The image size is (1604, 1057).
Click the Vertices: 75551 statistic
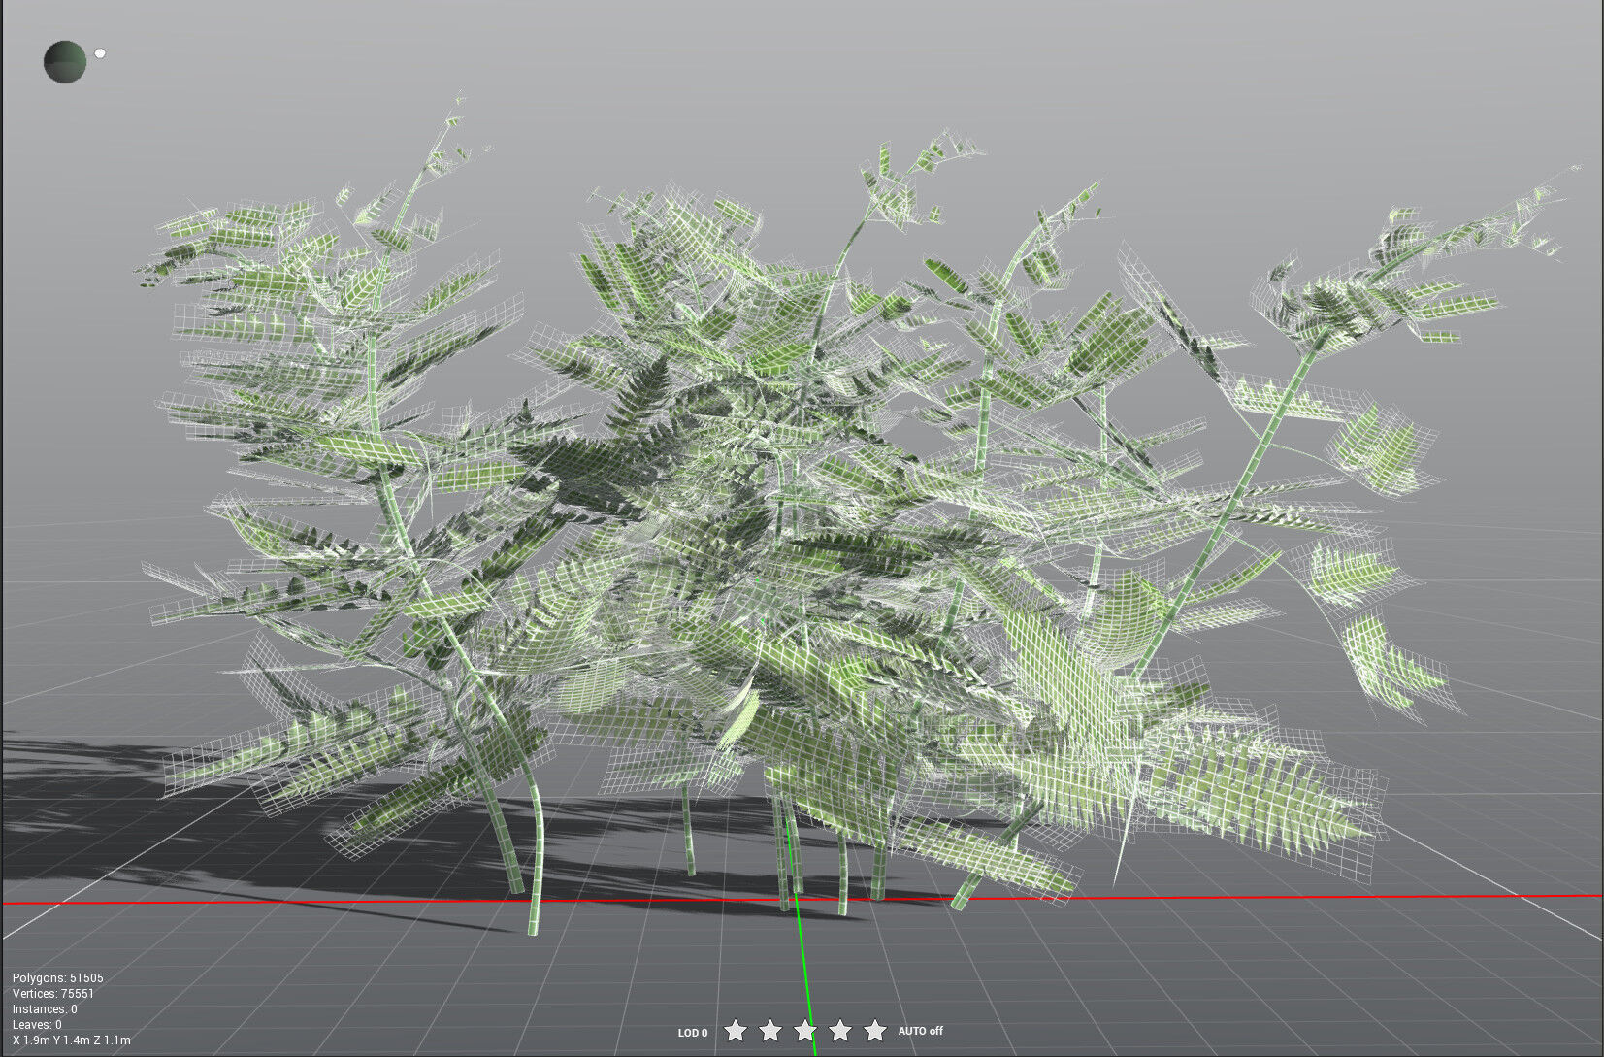coord(53,994)
